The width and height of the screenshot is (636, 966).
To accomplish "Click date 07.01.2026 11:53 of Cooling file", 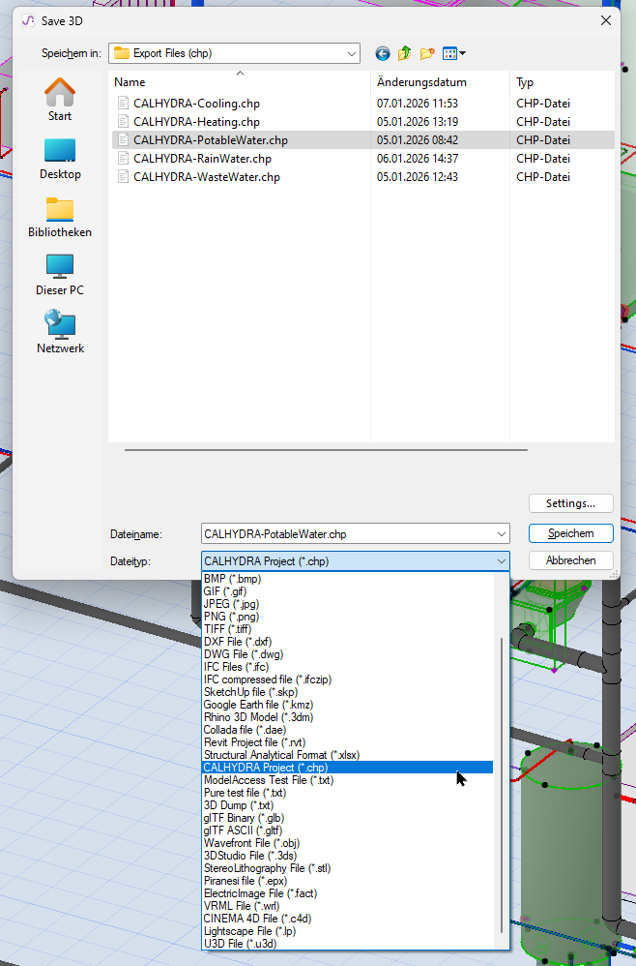I will click(x=418, y=104).
